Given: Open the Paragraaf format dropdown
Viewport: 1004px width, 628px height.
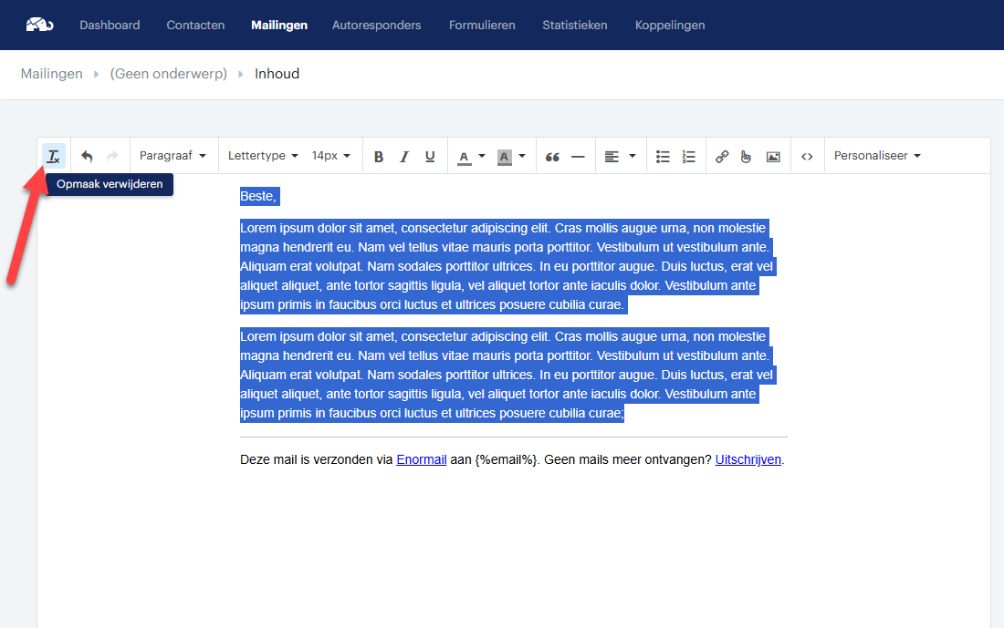Looking at the screenshot, I should [173, 156].
